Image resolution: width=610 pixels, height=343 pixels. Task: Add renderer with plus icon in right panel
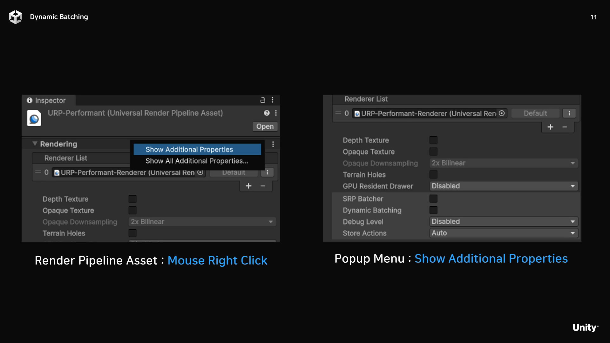550,127
